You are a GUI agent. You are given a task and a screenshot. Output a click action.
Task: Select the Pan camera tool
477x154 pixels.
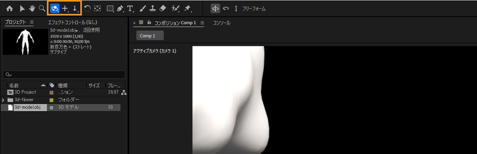tap(66, 8)
